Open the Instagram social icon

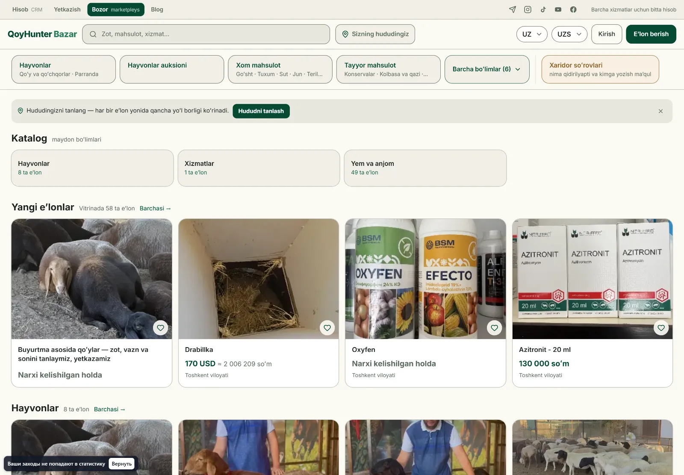pos(528,9)
